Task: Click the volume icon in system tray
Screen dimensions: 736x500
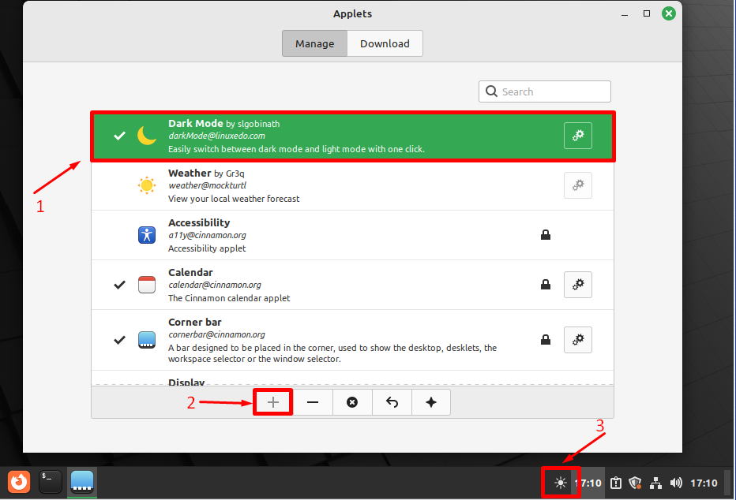Action: pyautogui.click(x=675, y=483)
